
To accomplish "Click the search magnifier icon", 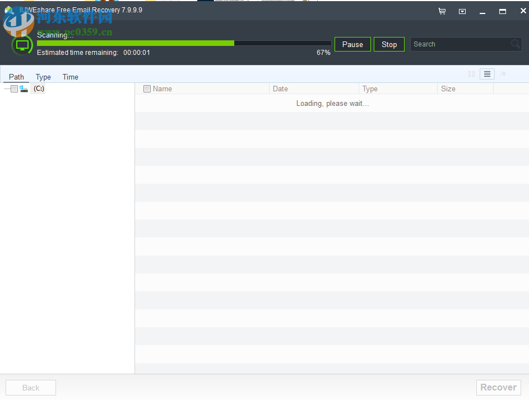I will (x=515, y=44).
